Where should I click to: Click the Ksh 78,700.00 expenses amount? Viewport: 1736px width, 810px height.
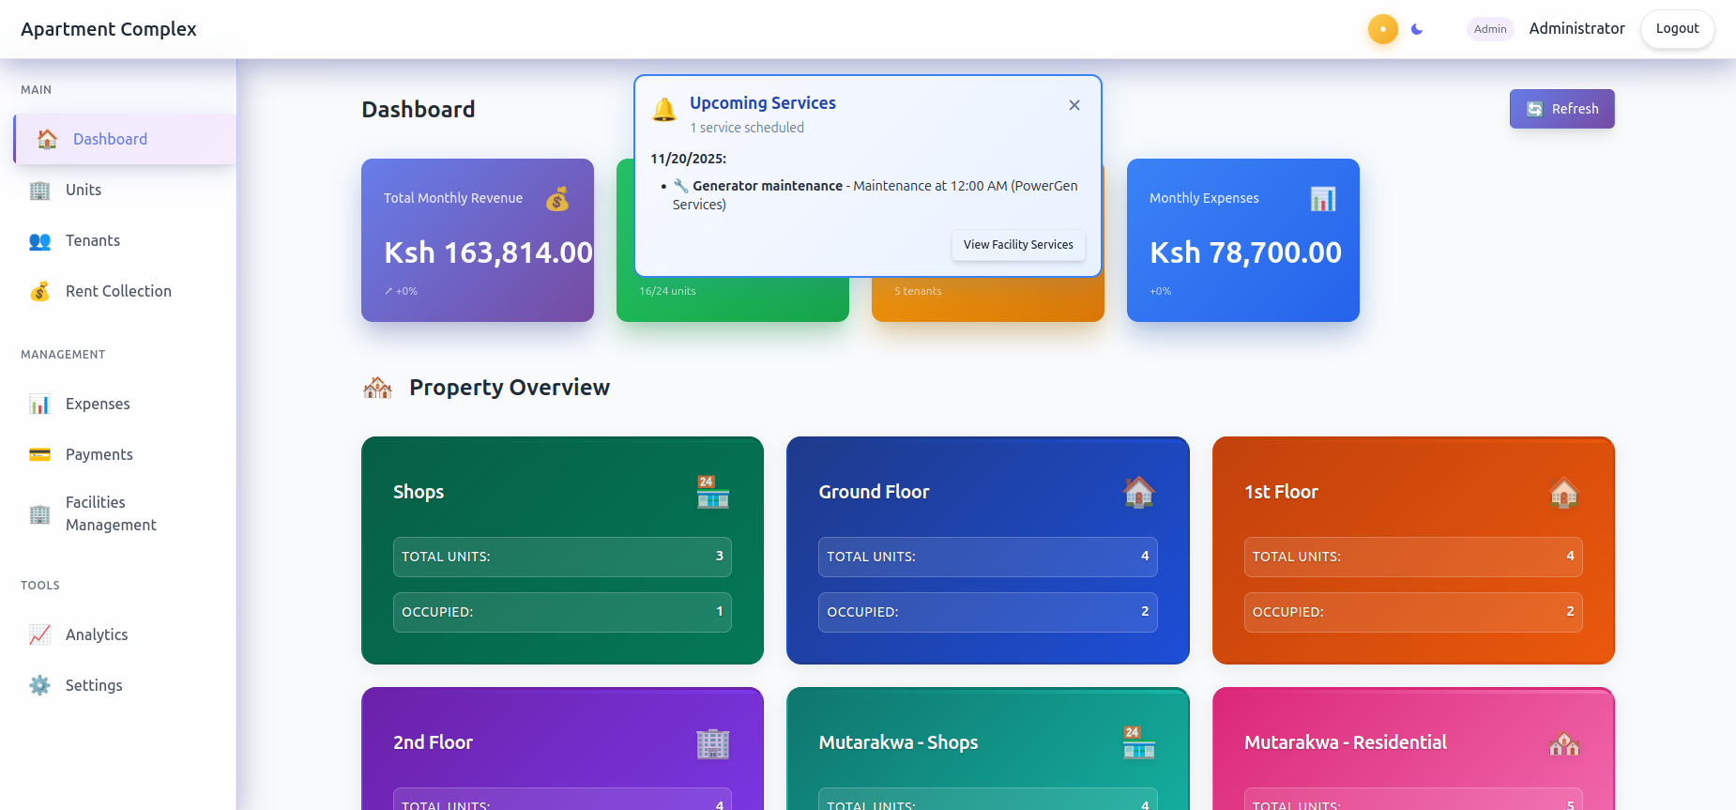tap(1245, 252)
